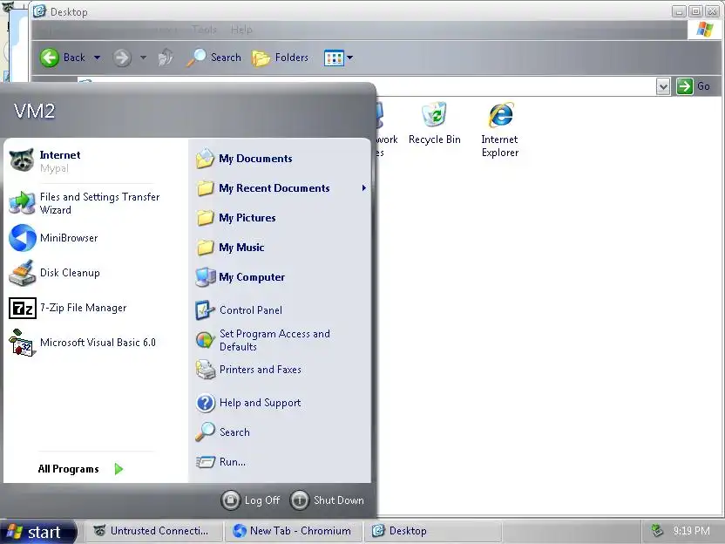Click the Go button
Image resolution: width=725 pixels, height=544 pixels.
point(694,86)
